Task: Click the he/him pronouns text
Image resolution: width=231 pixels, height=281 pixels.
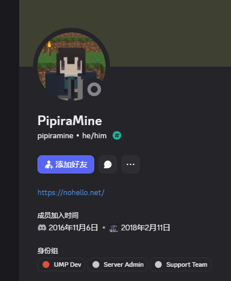Action: tap(94, 136)
